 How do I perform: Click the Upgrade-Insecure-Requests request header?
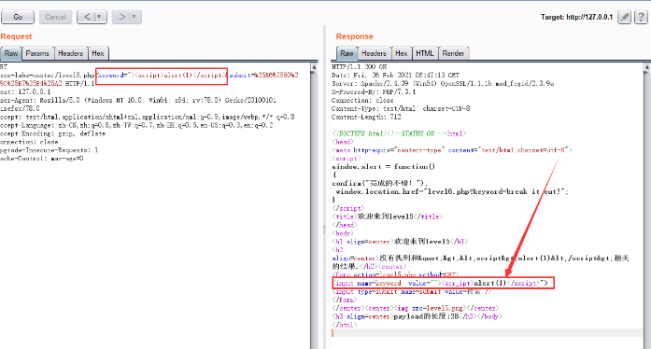(x=49, y=150)
